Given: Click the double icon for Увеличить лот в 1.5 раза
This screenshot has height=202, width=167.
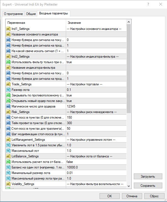Looking at the screenshot, I should (x=8, y=145).
